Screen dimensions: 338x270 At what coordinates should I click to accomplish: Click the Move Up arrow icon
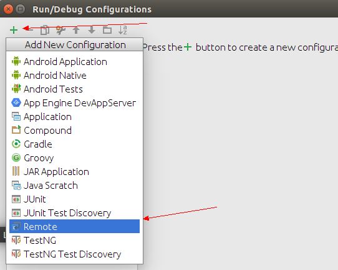point(76,30)
